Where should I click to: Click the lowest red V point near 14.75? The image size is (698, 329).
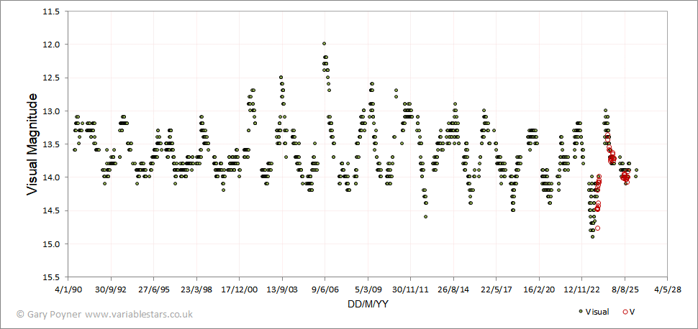597,228
